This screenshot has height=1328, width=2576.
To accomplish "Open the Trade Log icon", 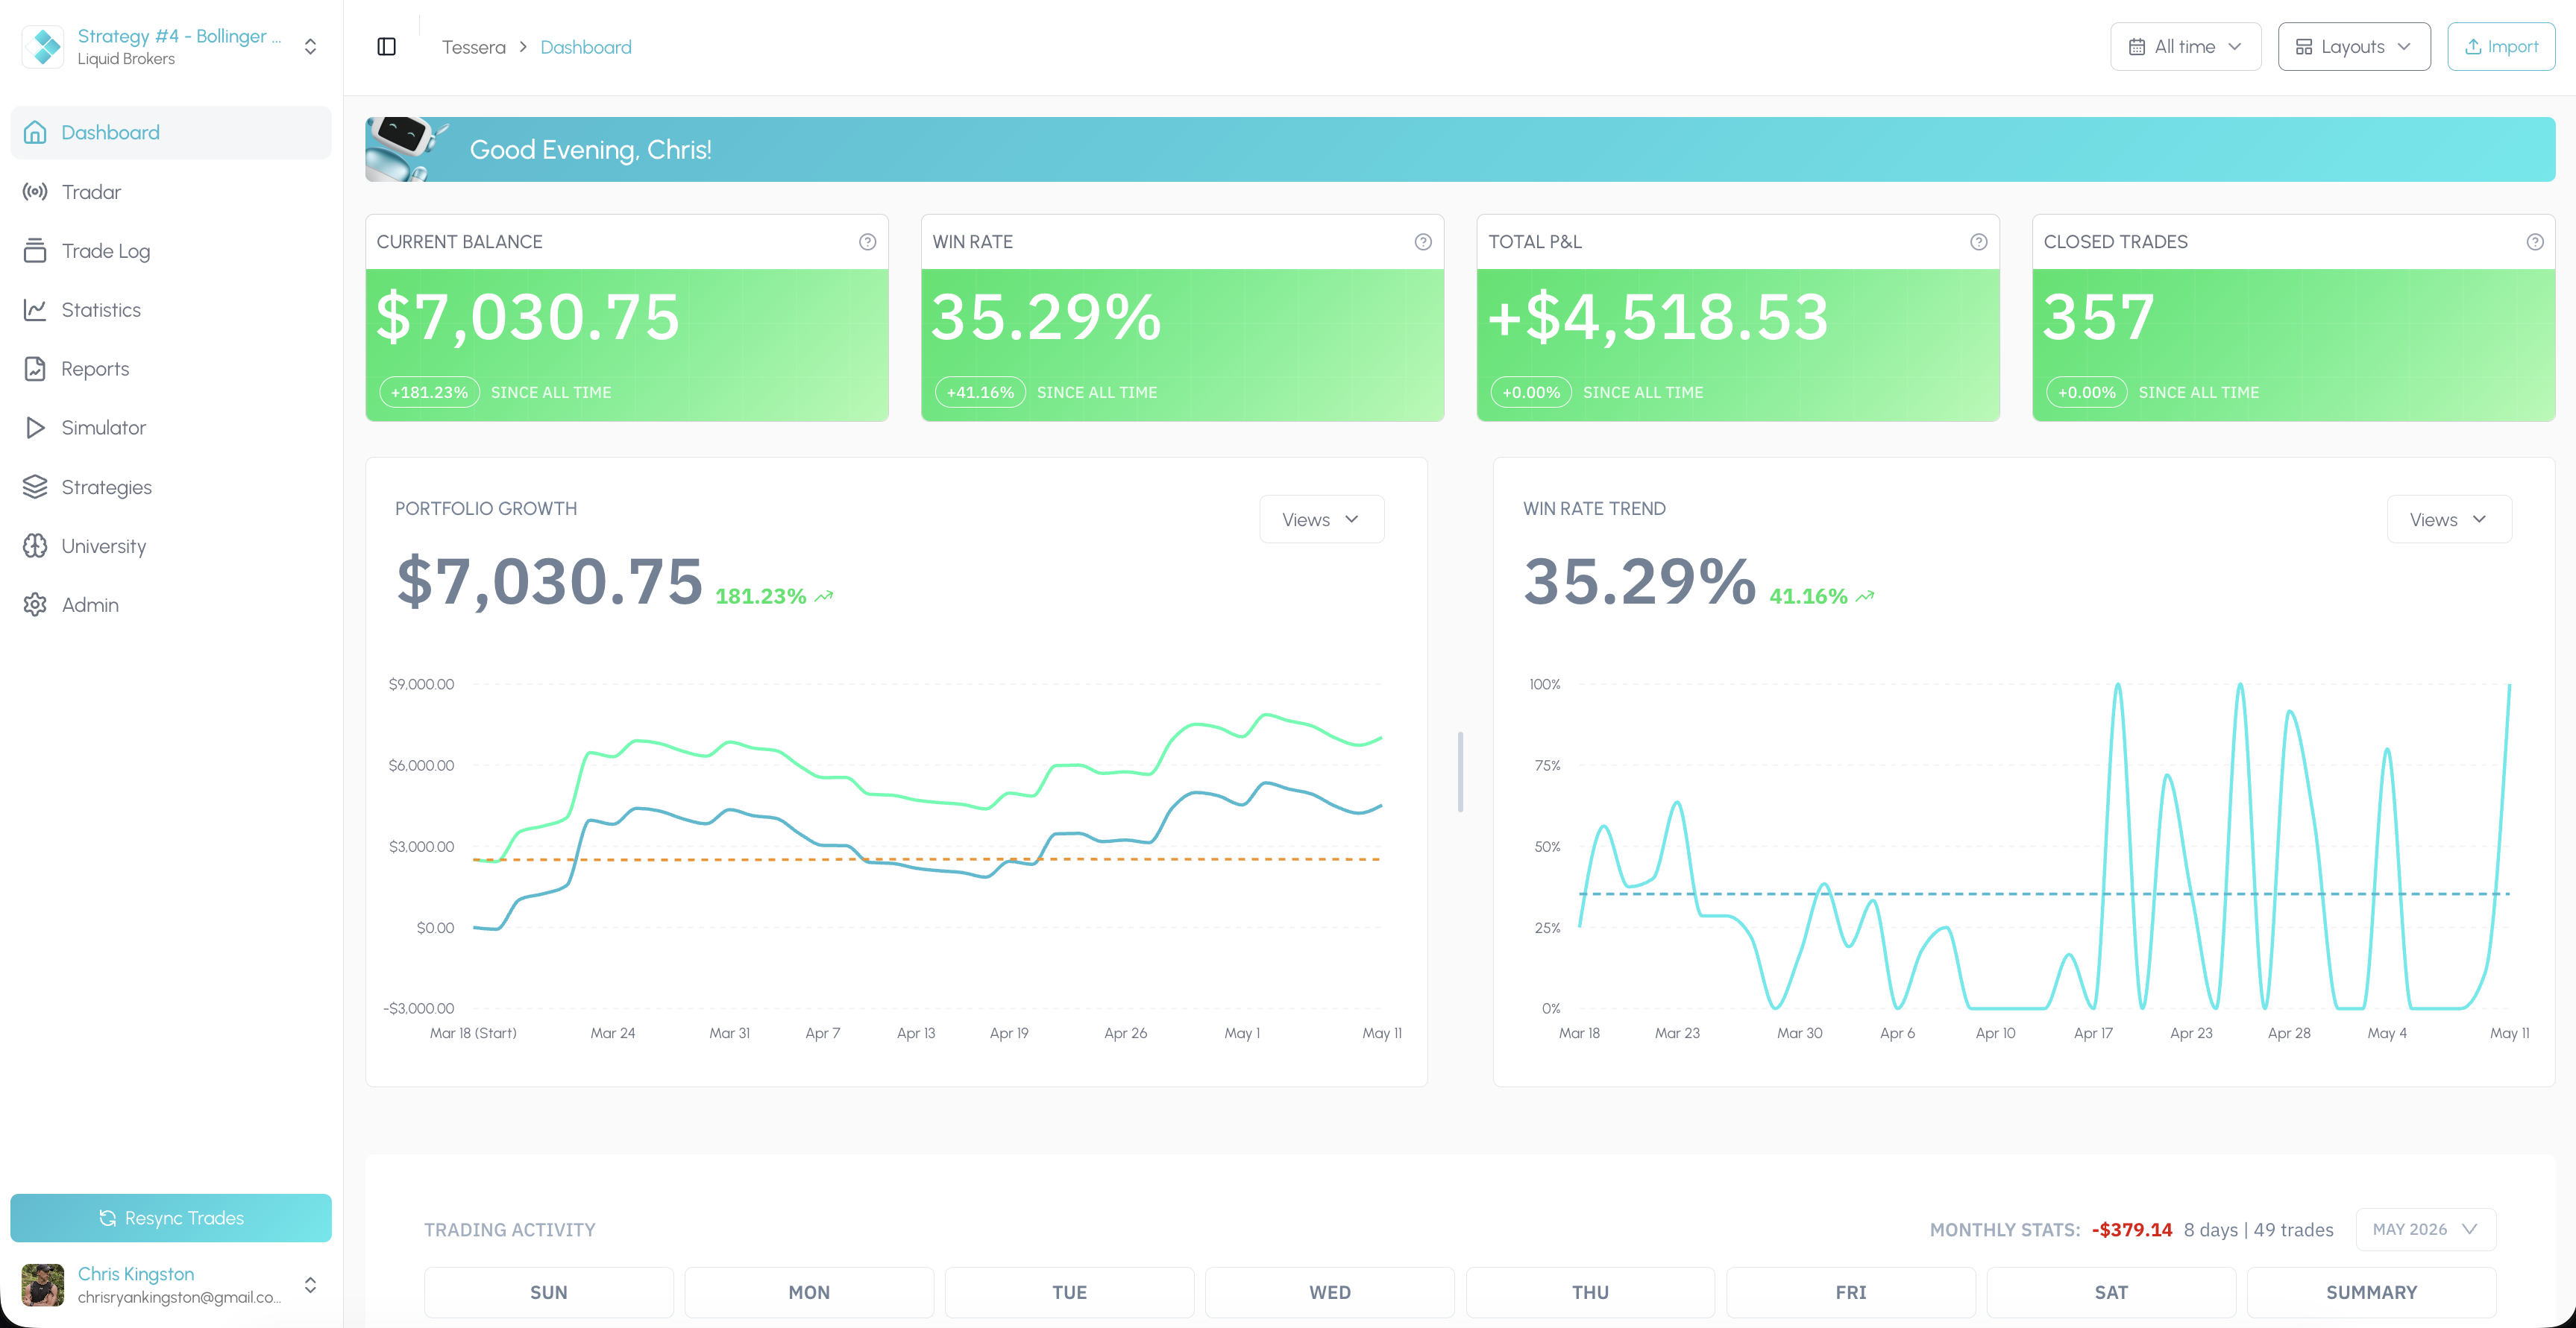I will coord(35,251).
